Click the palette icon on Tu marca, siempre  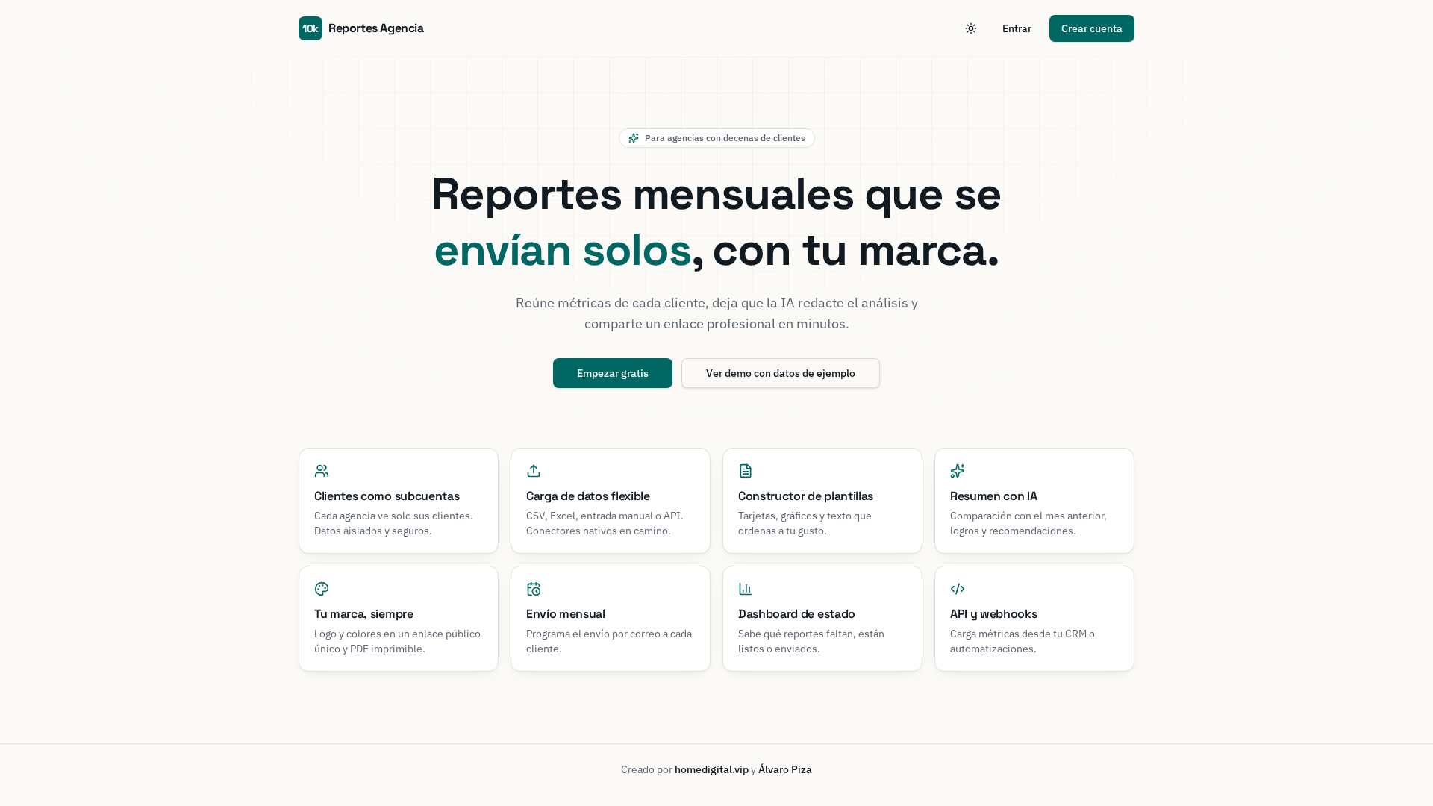coord(322,589)
